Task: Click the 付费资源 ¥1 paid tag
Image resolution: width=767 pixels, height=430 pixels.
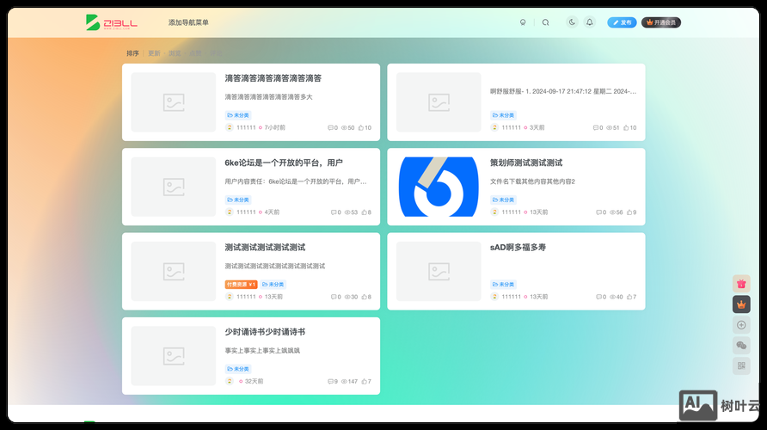Action: [241, 284]
